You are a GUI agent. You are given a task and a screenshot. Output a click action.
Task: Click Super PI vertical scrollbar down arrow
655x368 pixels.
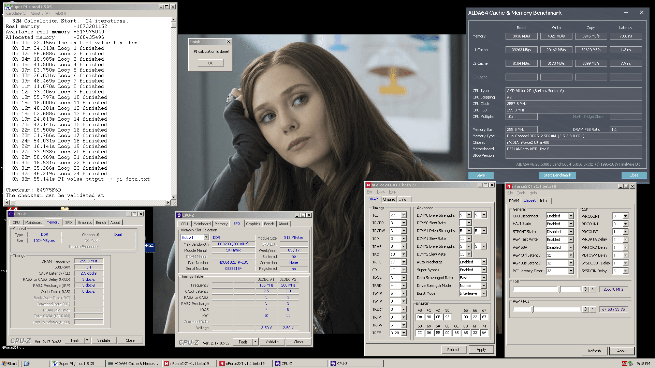click(x=174, y=197)
